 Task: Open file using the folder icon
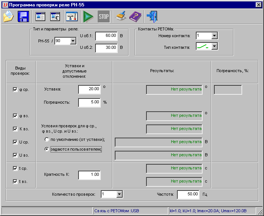pos(8,17)
